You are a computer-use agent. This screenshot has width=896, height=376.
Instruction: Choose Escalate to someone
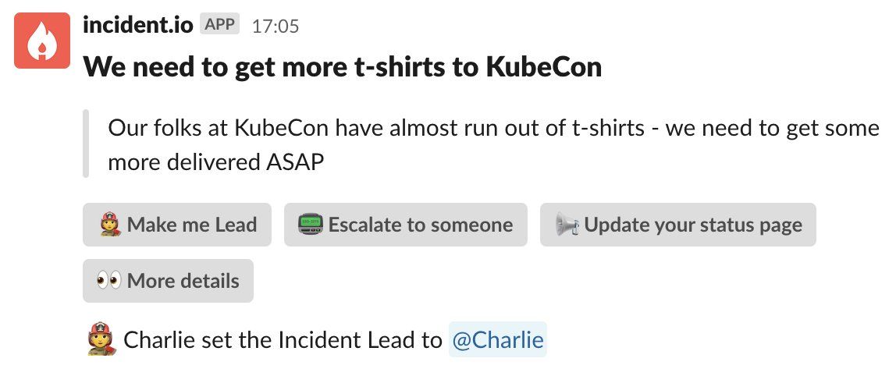click(406, 225)
